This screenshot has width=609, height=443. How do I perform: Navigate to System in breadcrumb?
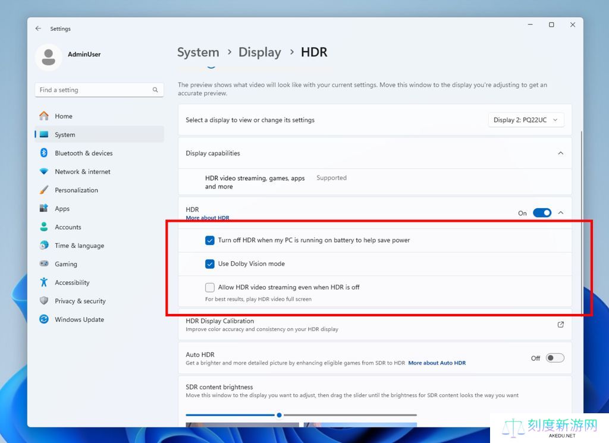[198, 52]
